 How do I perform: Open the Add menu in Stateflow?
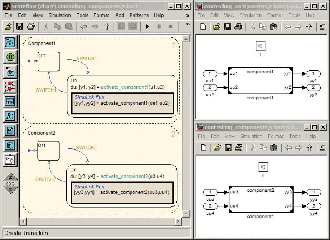[120, 15]
